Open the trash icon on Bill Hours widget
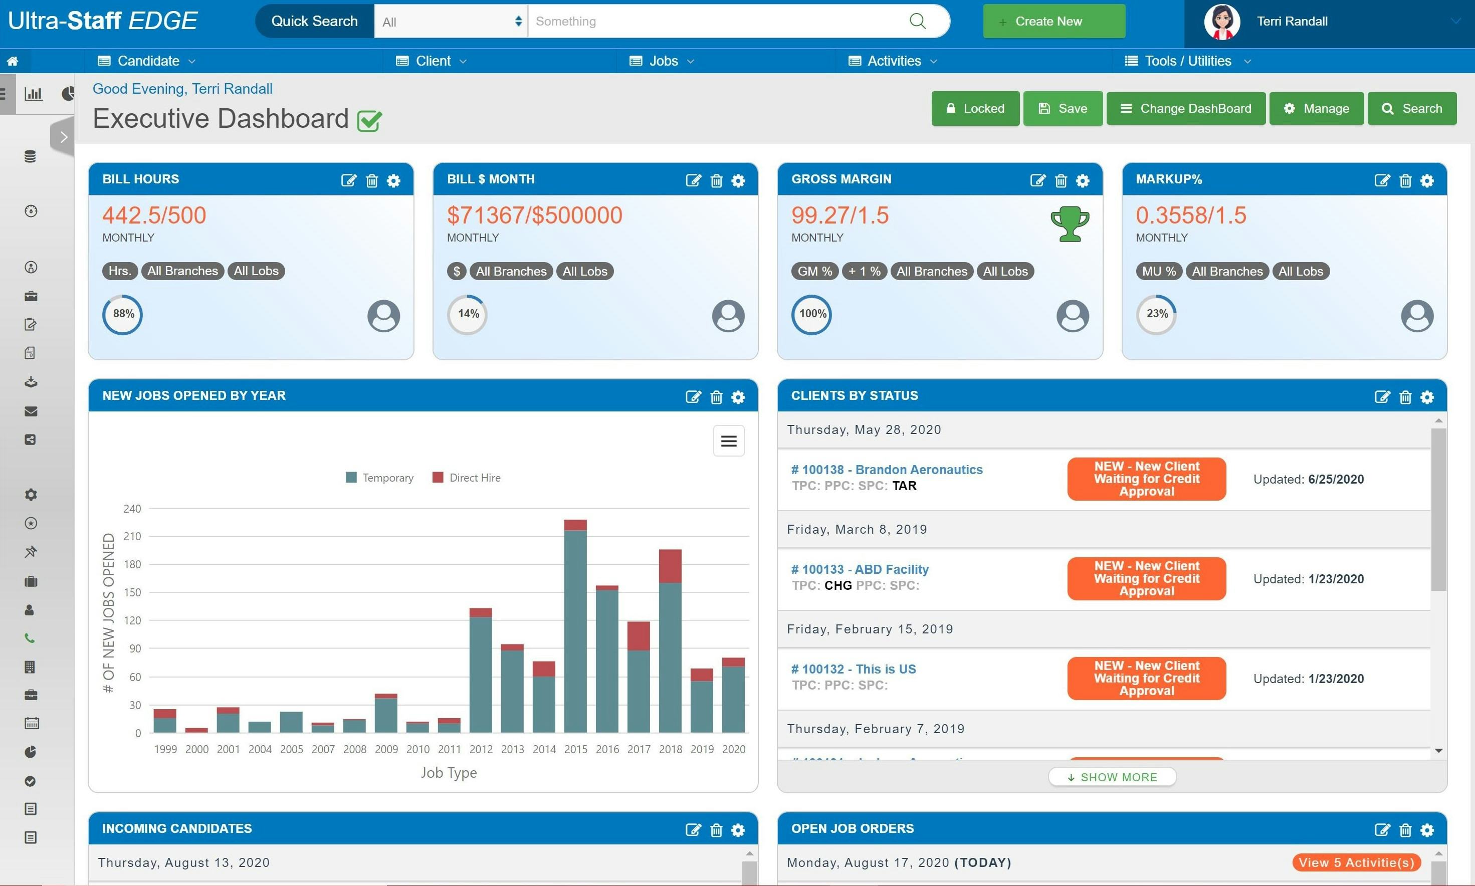The height and width of the screenshot is (886, 1475). click(371, 180)
